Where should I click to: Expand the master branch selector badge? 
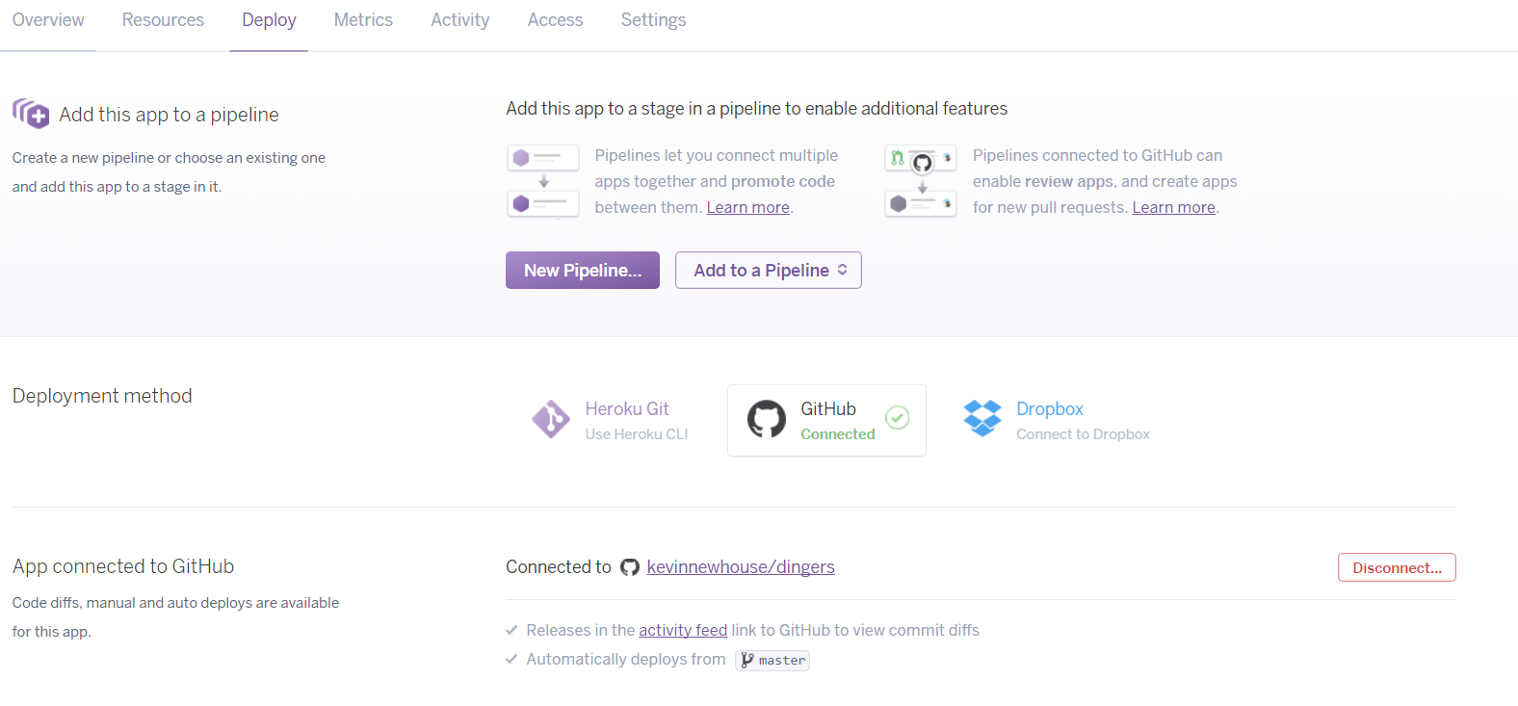click(772, 661)
